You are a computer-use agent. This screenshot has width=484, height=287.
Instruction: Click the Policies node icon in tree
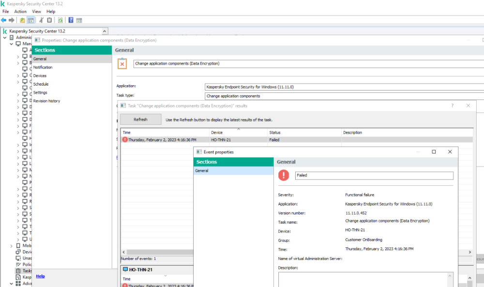[x=18, y=265]
